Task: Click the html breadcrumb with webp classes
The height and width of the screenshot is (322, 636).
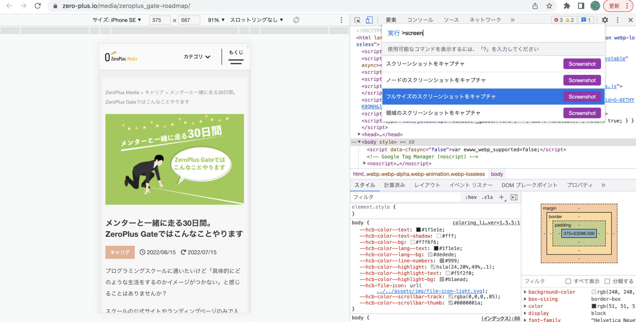Action: pyautogui.click(x=419, y=174)
